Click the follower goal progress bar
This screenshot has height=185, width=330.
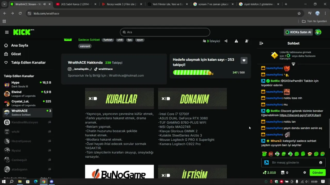(193, 73)
